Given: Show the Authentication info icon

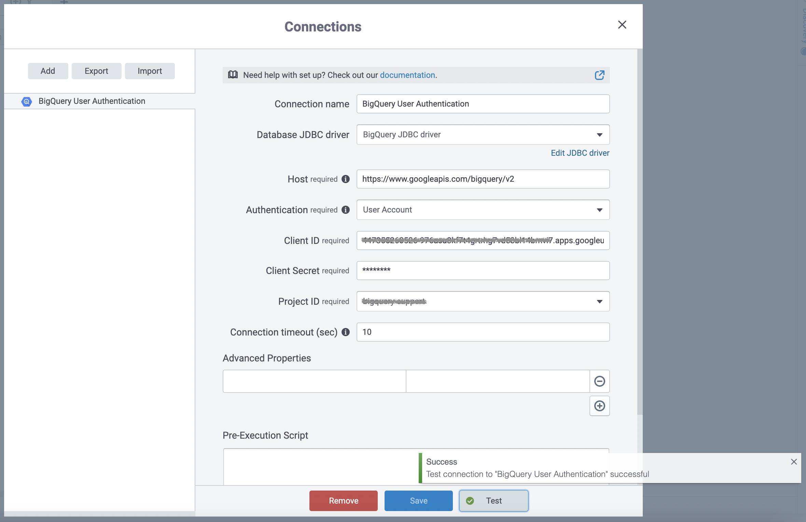Looking at the screenshot, I should pos(346,210).
